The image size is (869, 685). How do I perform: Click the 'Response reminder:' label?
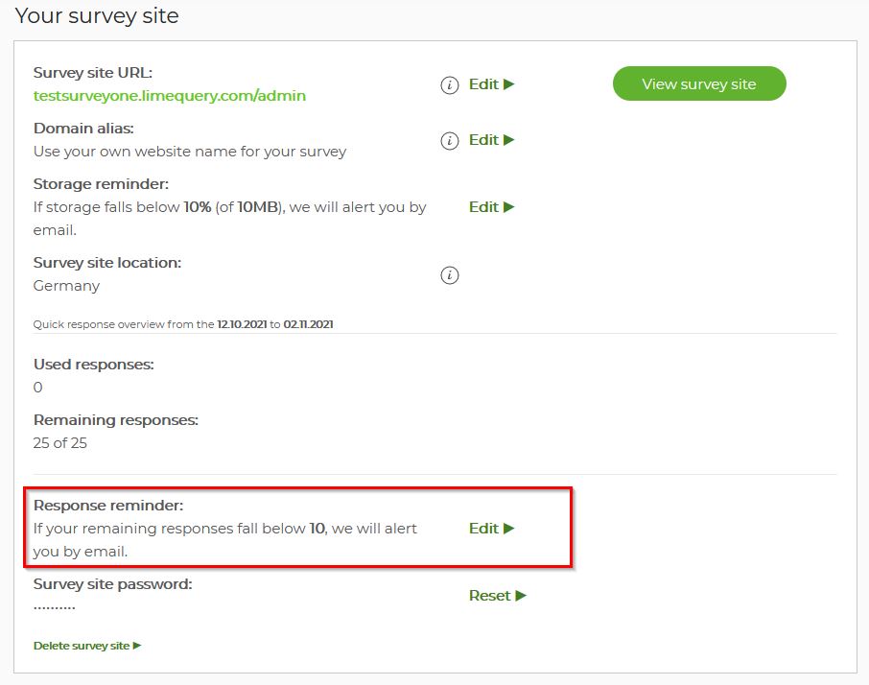[x=108, y=505]
